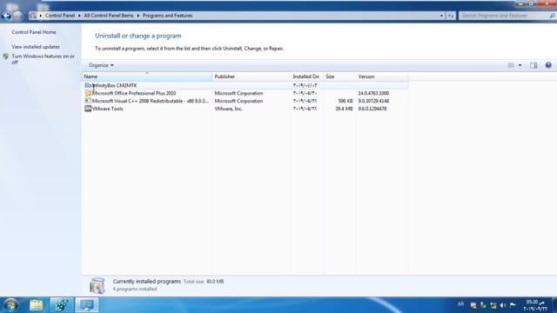The image size is (557, 313).
Task: Click the Control Panel icon in address bar
Action: pos(33,16)
